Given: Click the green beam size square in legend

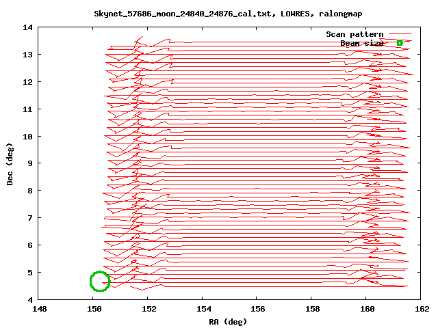Looking at the screenshot, I should click(x=400, y=43).
